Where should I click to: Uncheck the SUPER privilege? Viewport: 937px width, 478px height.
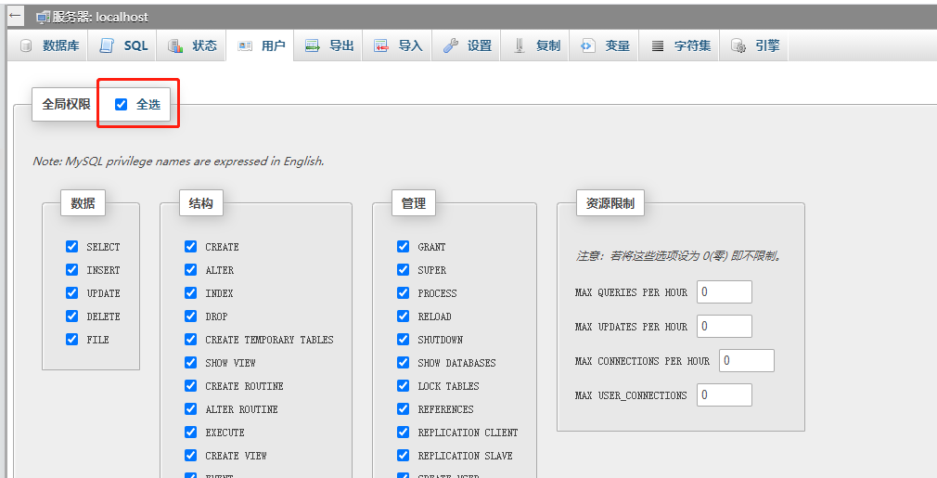[x=404, y=269]
